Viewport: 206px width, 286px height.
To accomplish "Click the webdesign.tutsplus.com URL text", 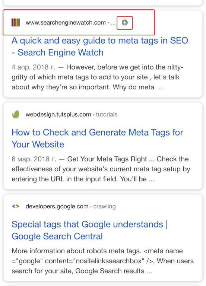I will click(x=58, y=115).
